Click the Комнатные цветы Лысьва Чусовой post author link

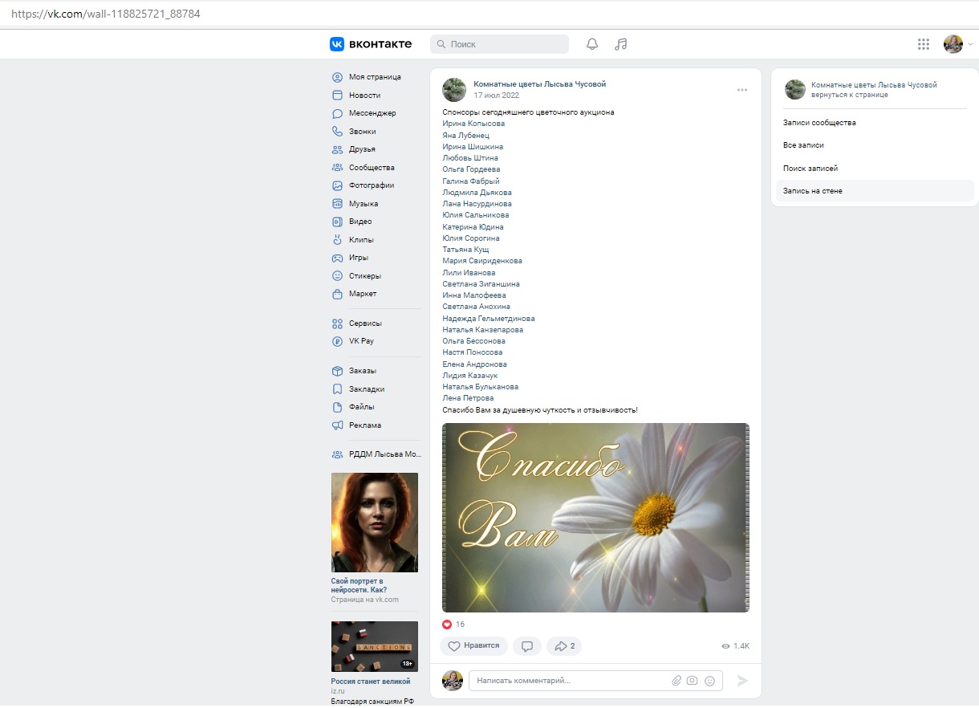539,84
